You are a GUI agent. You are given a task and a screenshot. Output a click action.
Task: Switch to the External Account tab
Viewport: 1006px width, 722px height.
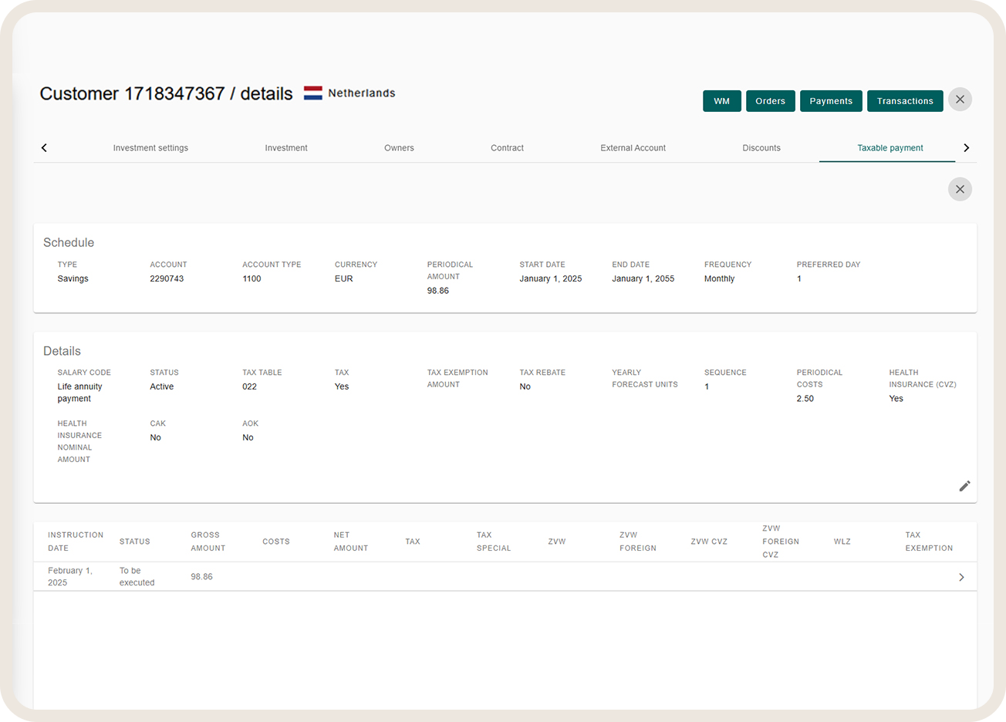click(633, 147)
